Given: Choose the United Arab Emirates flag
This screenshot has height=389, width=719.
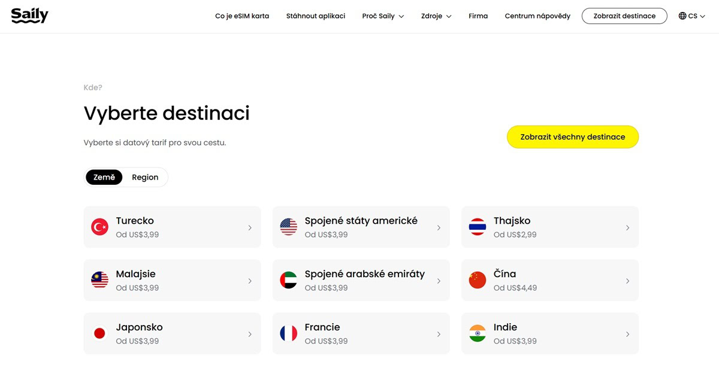Looking at the screenshot, I should (x=288, y=280).
